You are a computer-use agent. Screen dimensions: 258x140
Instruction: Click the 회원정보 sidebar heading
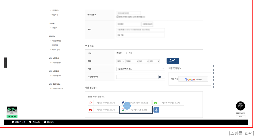pos(52,37)
